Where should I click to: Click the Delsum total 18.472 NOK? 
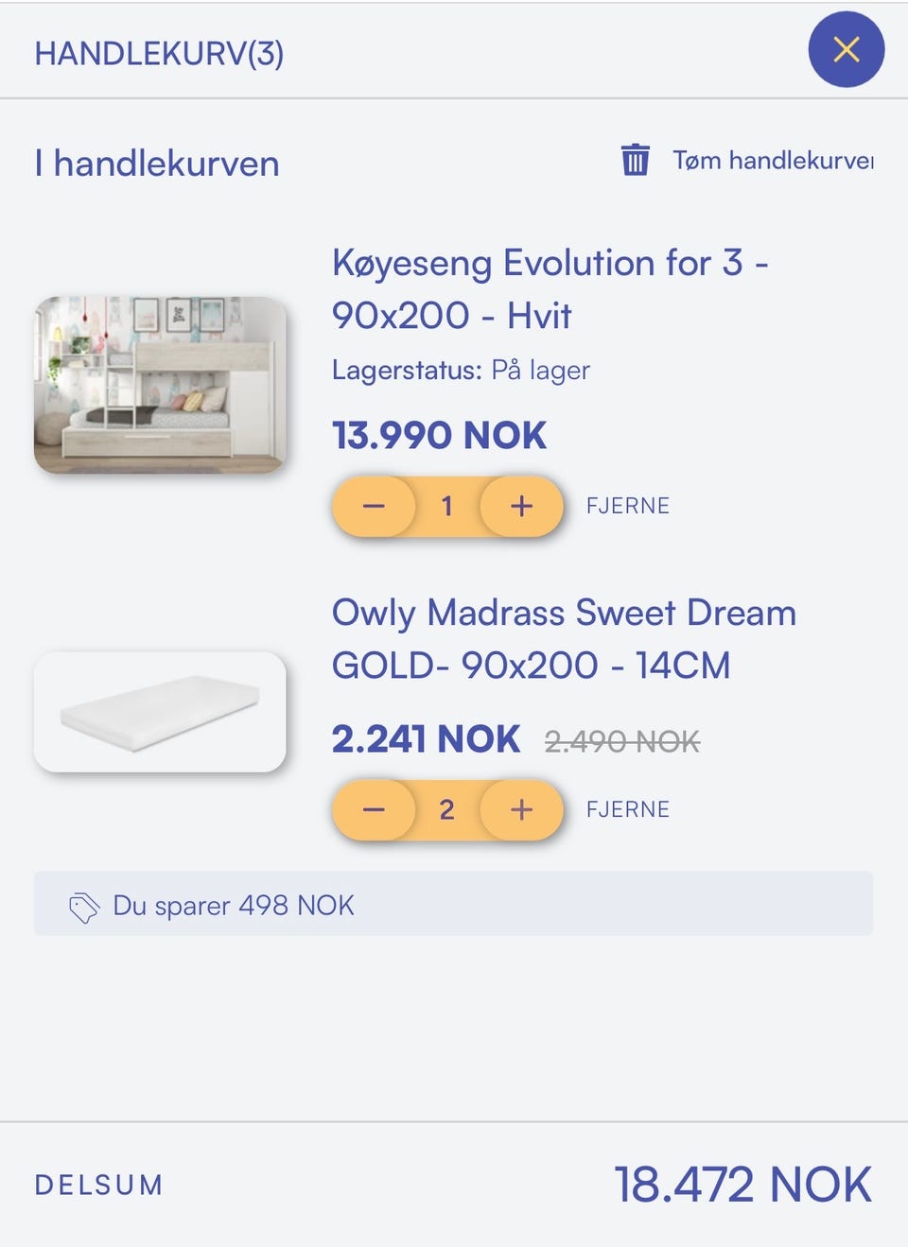[742, 1185]
